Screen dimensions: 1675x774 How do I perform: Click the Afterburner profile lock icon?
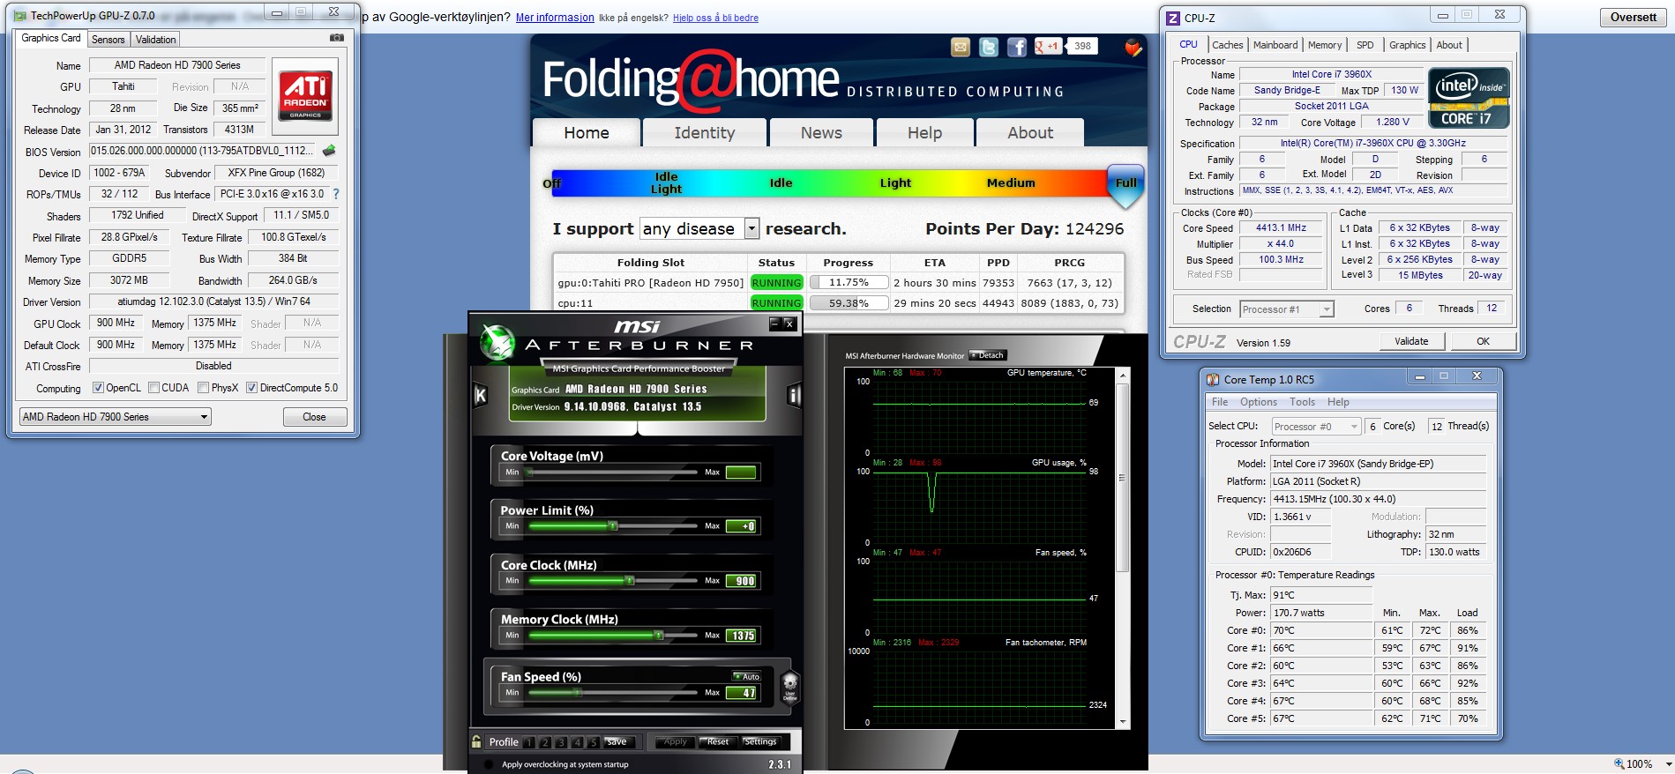[x=476, y=741]
